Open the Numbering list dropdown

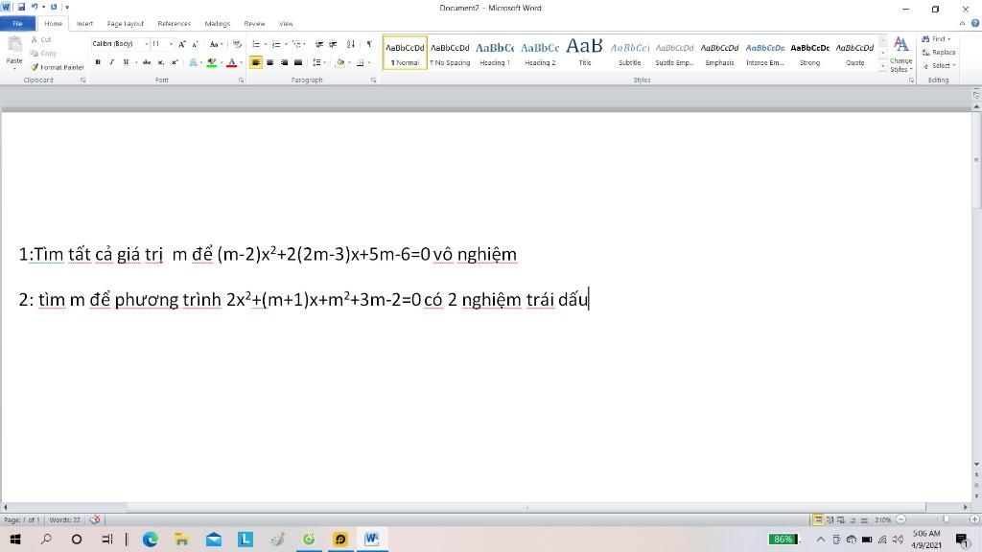tap(286, 44)
